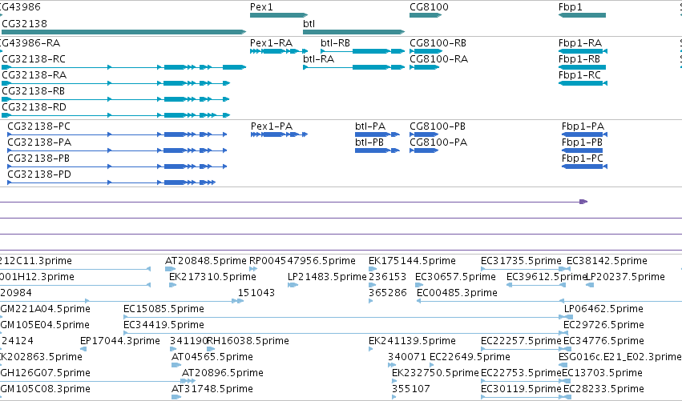Viewport: 682px width, 401px height.
Task: Click the EK217310.5prime EST
Action: (x=172, y=285)
